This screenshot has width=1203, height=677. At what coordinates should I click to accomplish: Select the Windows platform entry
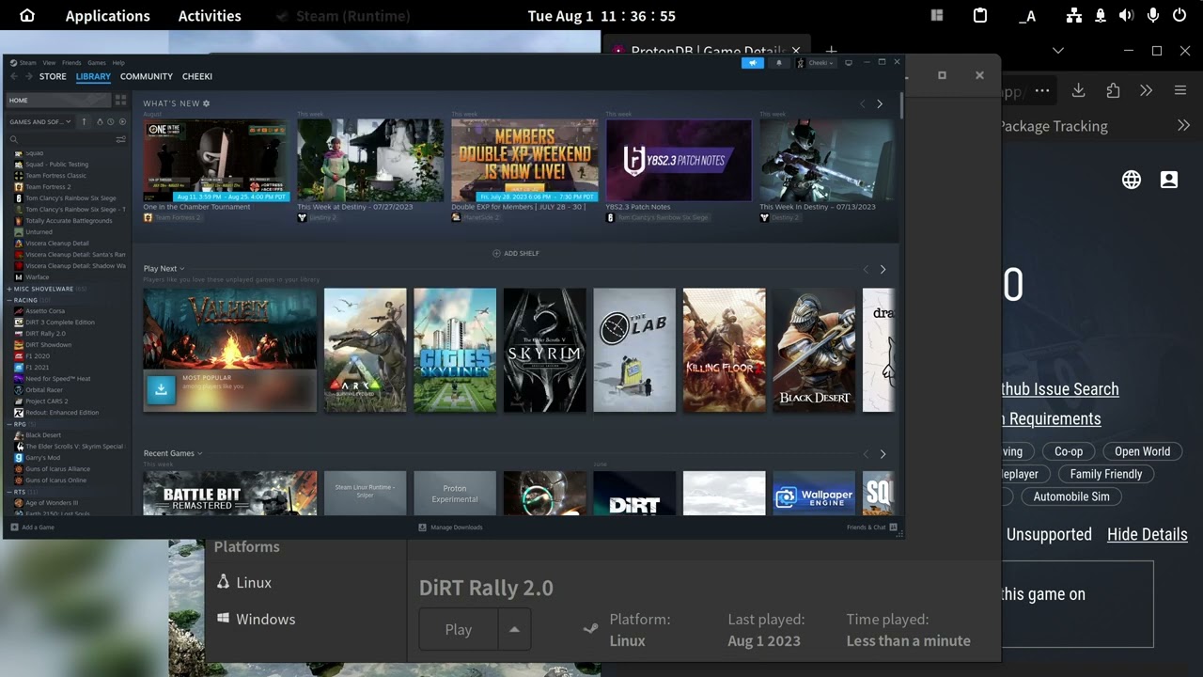click(256, 619)
